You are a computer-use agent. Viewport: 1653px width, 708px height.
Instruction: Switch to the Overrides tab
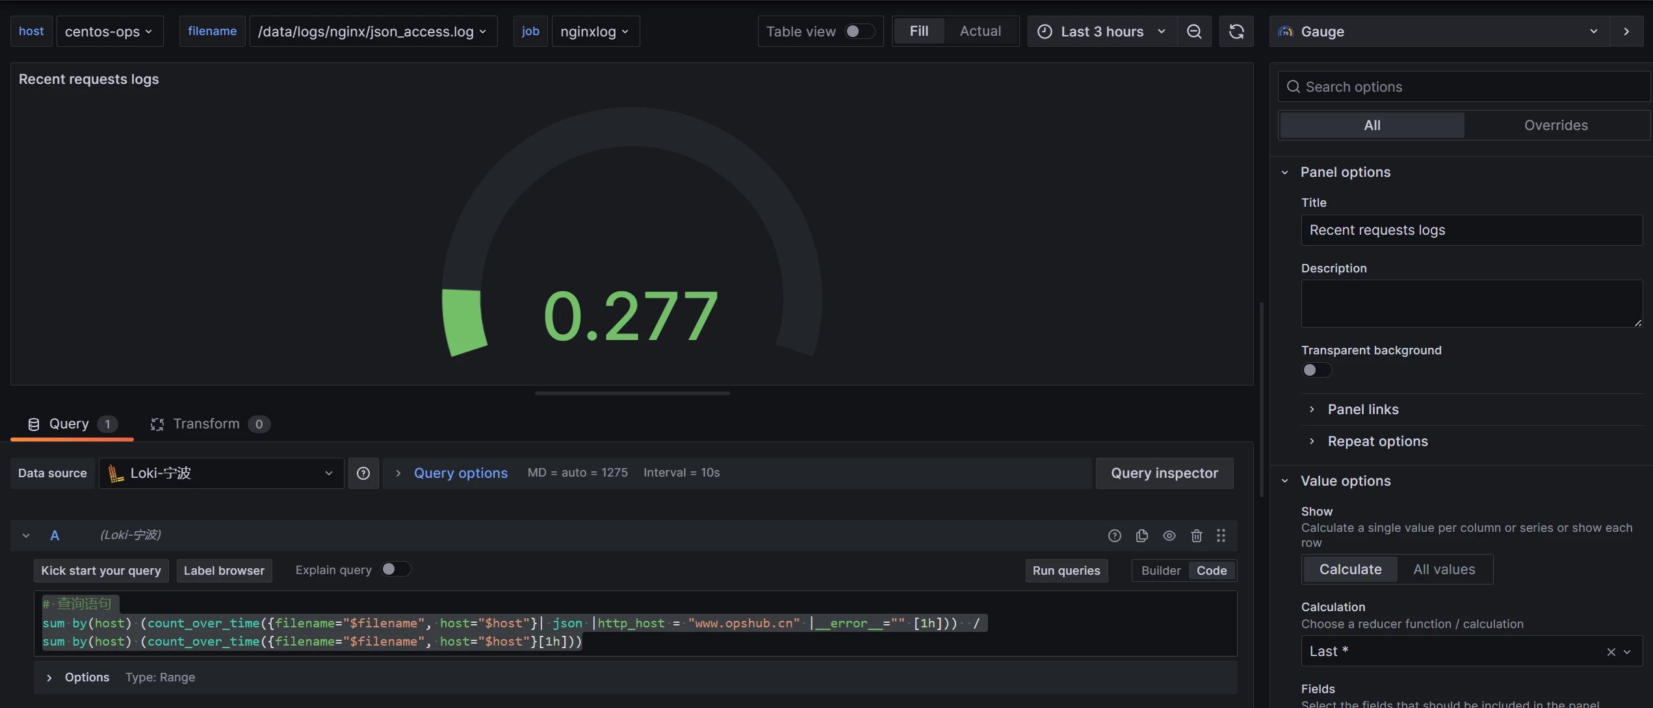point(1556,124)
